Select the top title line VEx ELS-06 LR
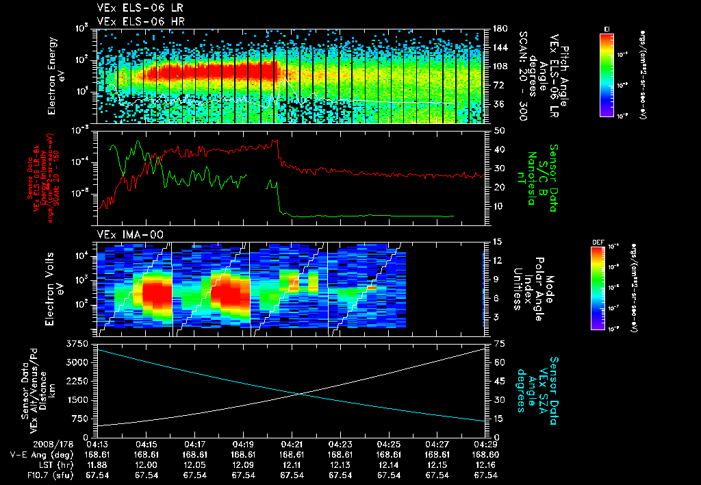Viewport: 701px width, 485px height. tap(140, 8)
